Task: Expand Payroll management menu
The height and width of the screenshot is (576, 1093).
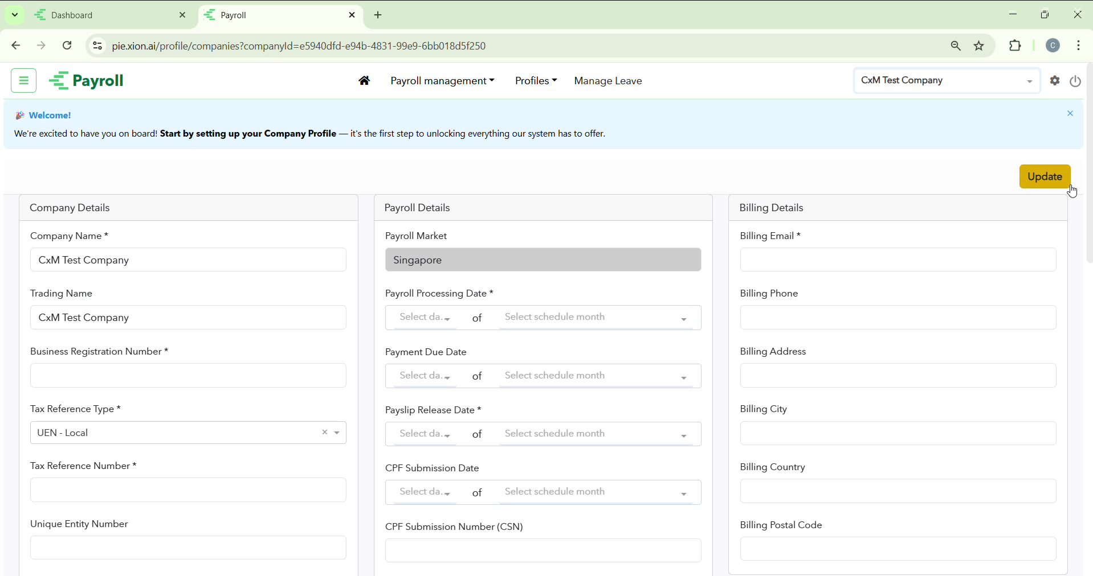Action: click(442, 81)
